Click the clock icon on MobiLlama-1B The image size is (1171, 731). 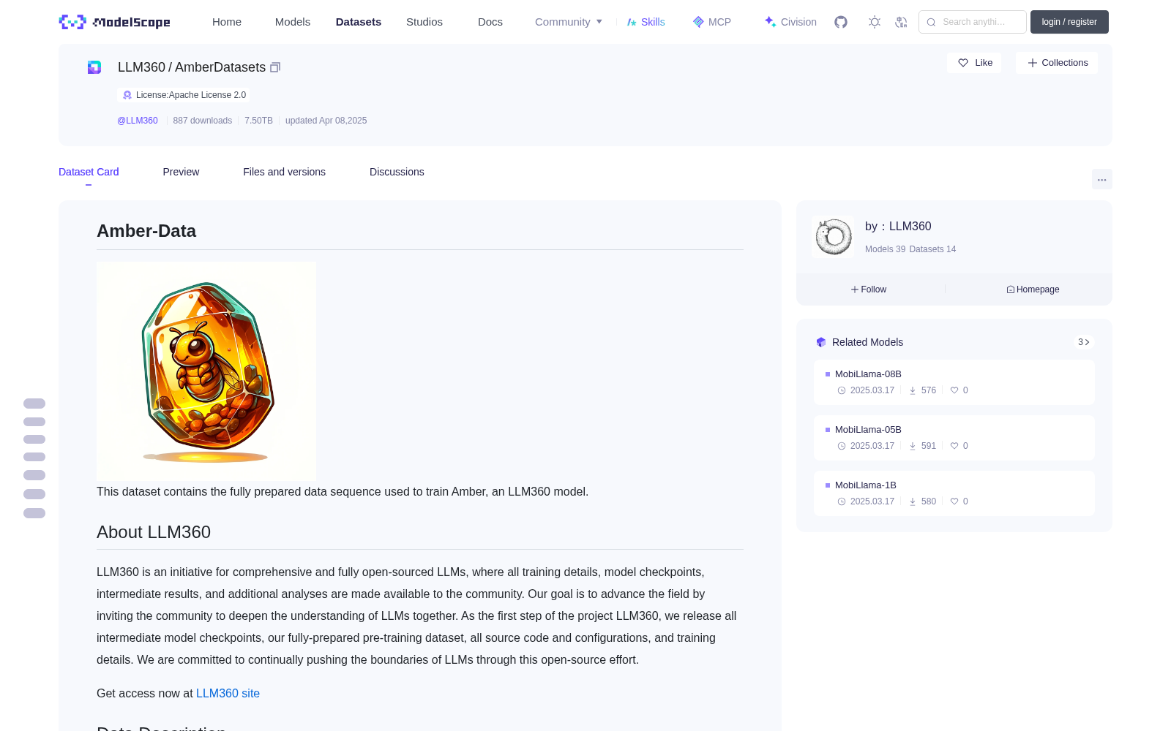[x=842, y=501]
